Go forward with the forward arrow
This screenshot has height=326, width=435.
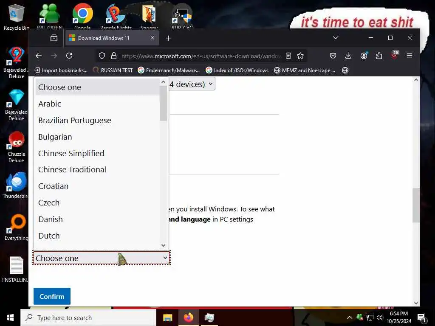[54, 56]
